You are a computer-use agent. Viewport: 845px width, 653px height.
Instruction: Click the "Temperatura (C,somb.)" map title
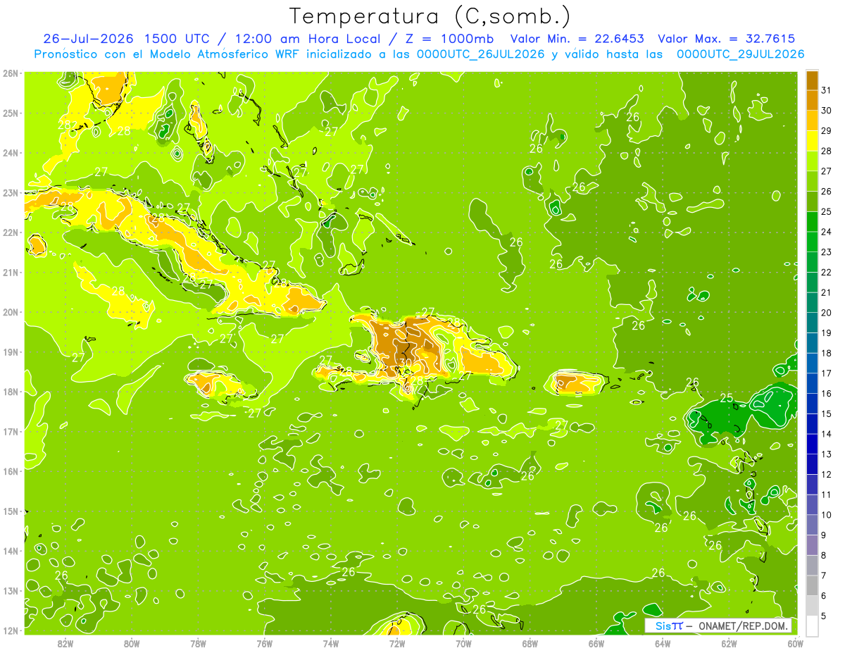click(x=430, y=17)
